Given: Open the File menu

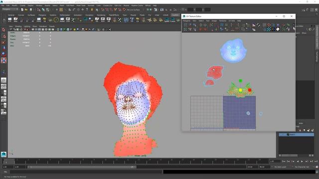Looking at the screenshot, I should click(2, 5).
